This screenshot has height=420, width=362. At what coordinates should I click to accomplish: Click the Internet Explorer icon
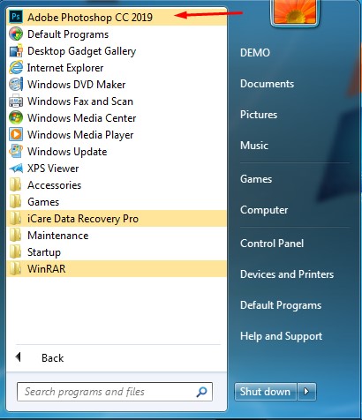[x=16, y=68]
